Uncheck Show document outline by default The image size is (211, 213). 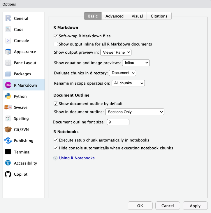tap(56, 104)
